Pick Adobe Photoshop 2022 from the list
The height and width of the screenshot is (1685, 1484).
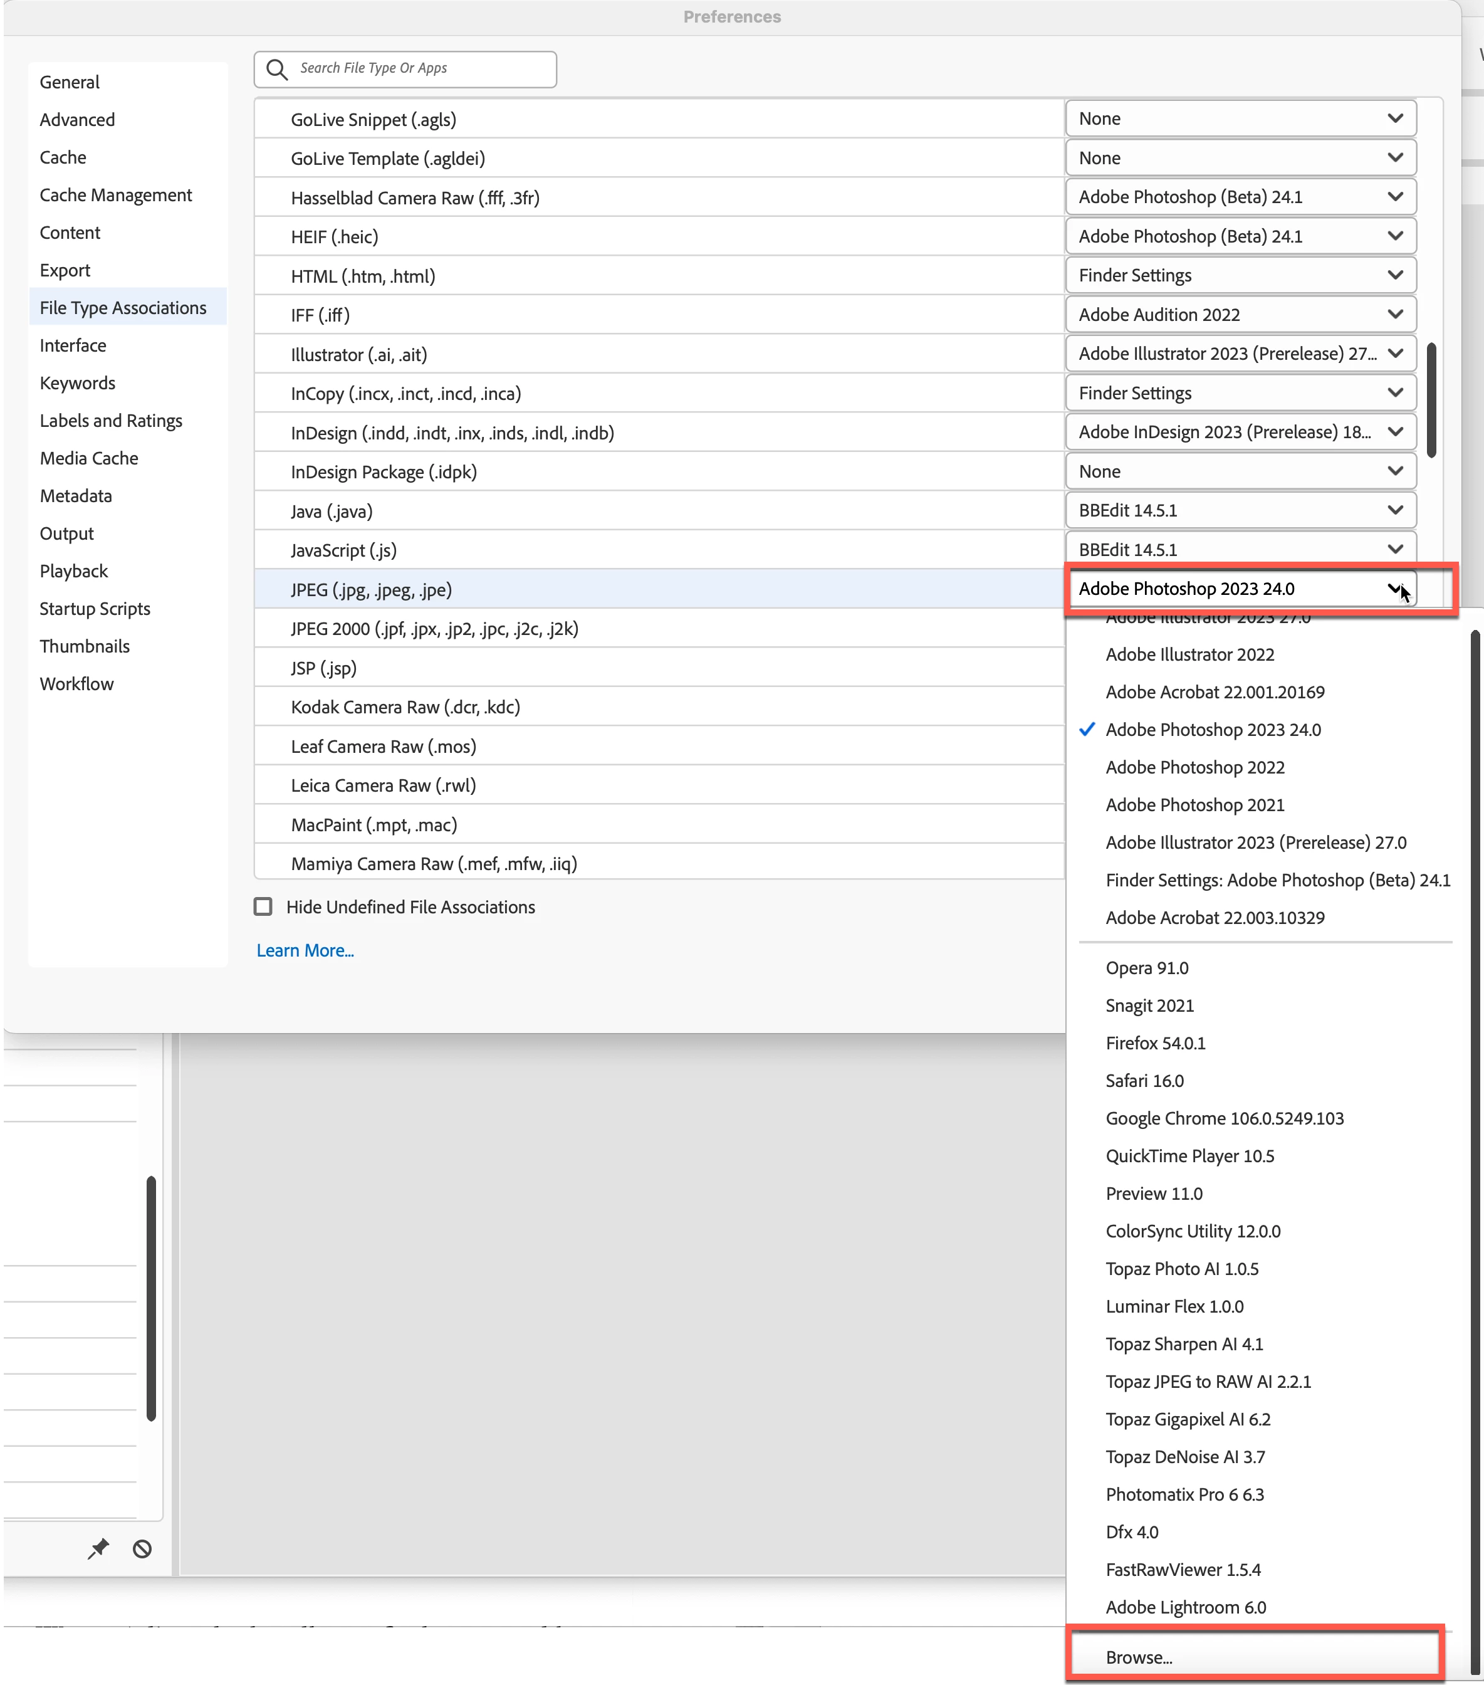tap(1194, 767)
